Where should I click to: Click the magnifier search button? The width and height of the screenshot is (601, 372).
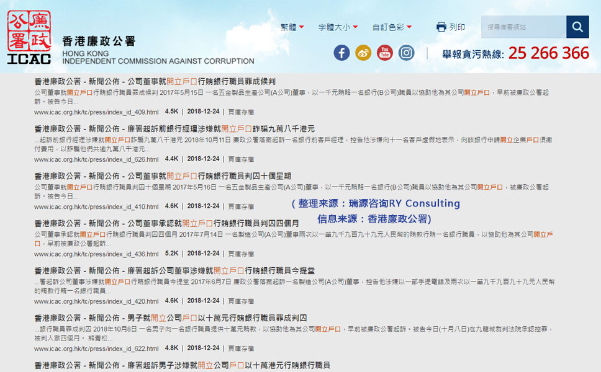pyautogui.click(x=577, y=27)
